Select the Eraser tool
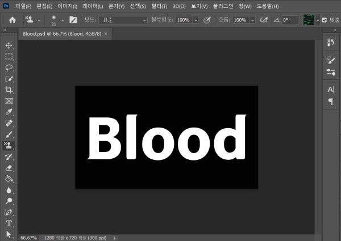Image resolution: width=341 pixels, height=241 pixels. [x=9, y=168]
